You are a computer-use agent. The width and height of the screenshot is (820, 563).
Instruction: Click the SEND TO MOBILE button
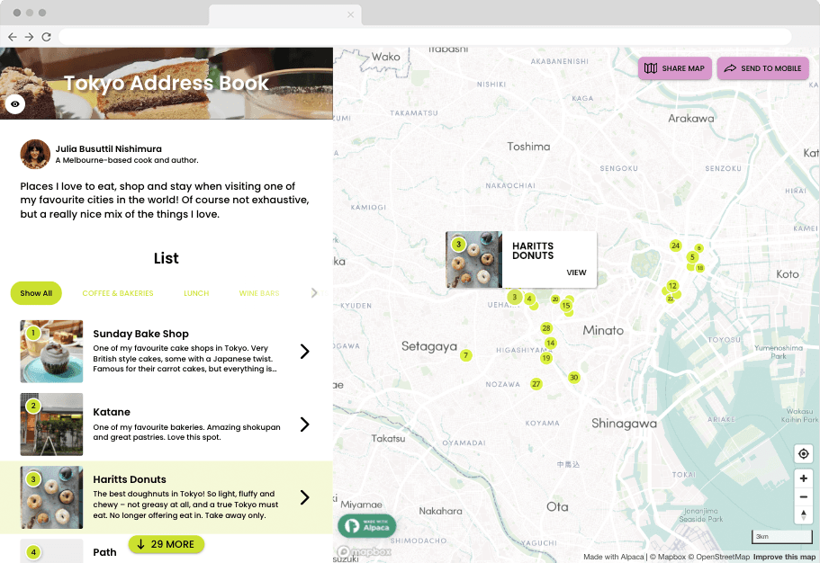point(763,68)
